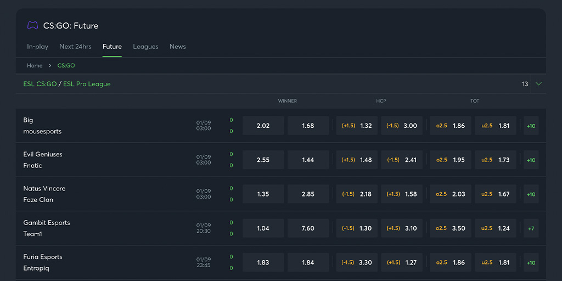Select Gambit Esports handicap (-1.5) 1.30
This screenshot has width=562, height=281.
pos(357,228)
